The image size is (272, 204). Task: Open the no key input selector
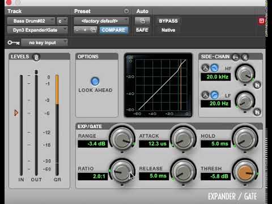pyautogui.click(x=44, y=42)
